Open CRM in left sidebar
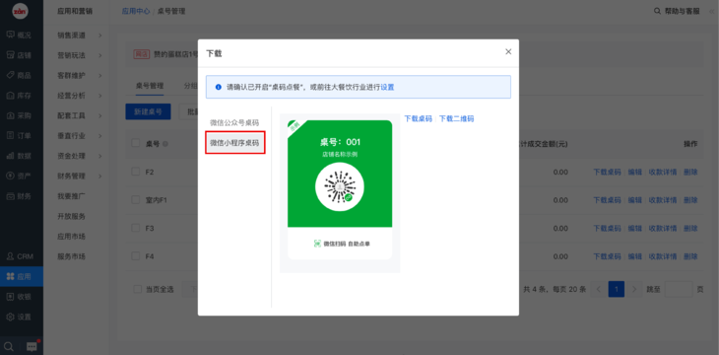 (x=20, y=256)
